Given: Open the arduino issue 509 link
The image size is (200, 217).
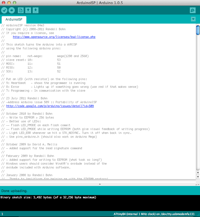Looking at the screenshot, I should 50,106.
